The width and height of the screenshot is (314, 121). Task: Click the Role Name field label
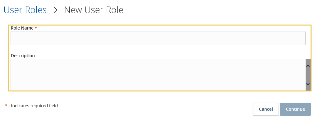point(22,28)
